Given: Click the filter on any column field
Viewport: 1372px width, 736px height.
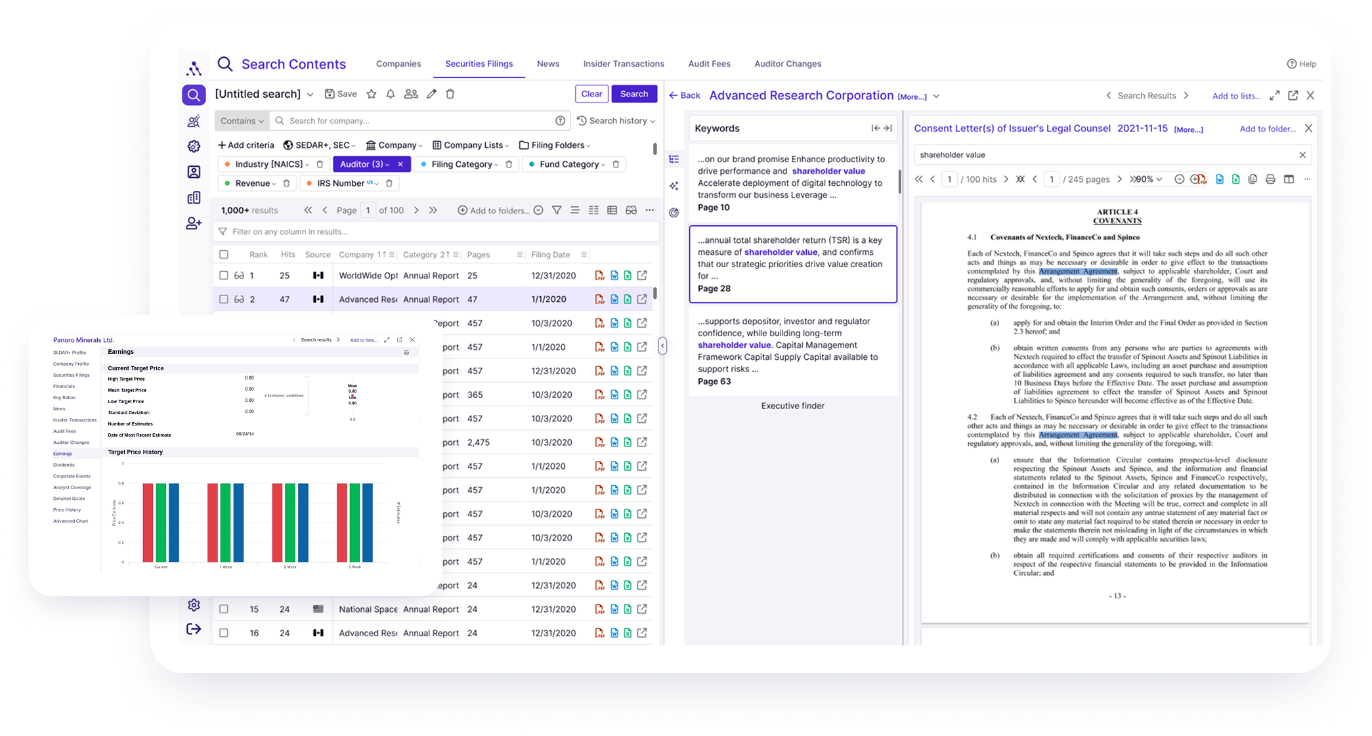Looking at the screenshot, I should pos(437,232).
